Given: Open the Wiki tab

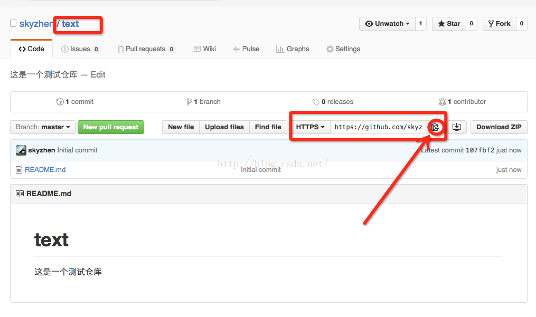Looking at the screenshot, I should [x=204, y=49].
